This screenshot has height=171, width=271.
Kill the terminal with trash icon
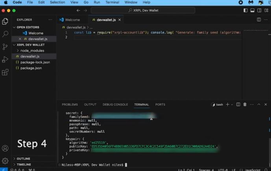(x=245, y=104)
